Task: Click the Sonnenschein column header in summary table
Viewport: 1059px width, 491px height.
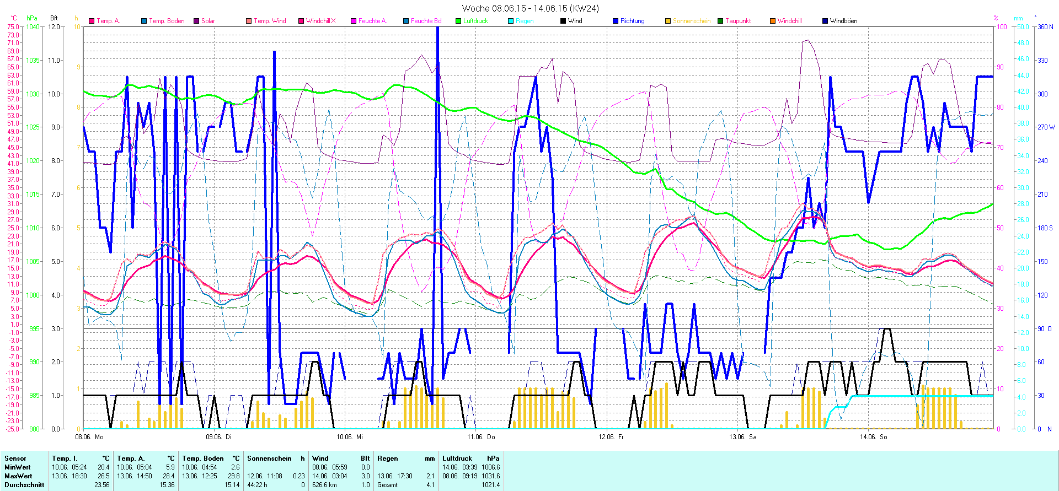Action: [269, 458]
